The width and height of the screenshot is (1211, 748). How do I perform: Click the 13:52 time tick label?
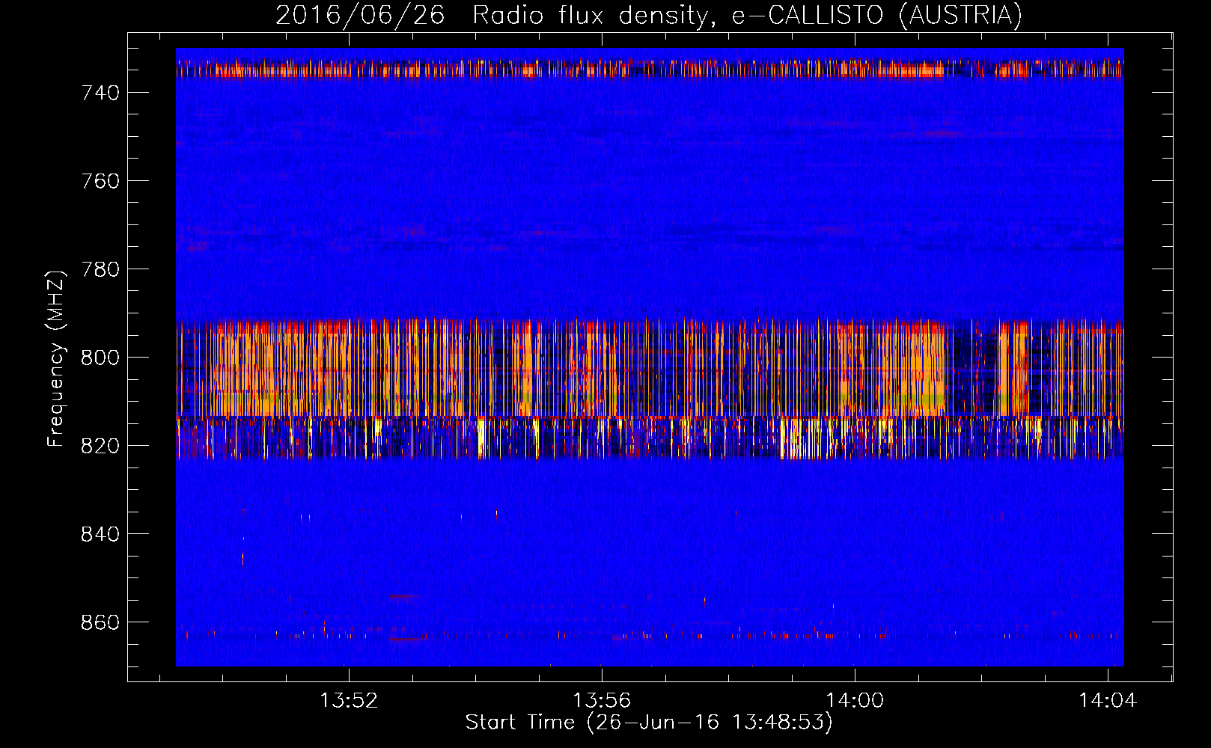click(x=349, y=701)
